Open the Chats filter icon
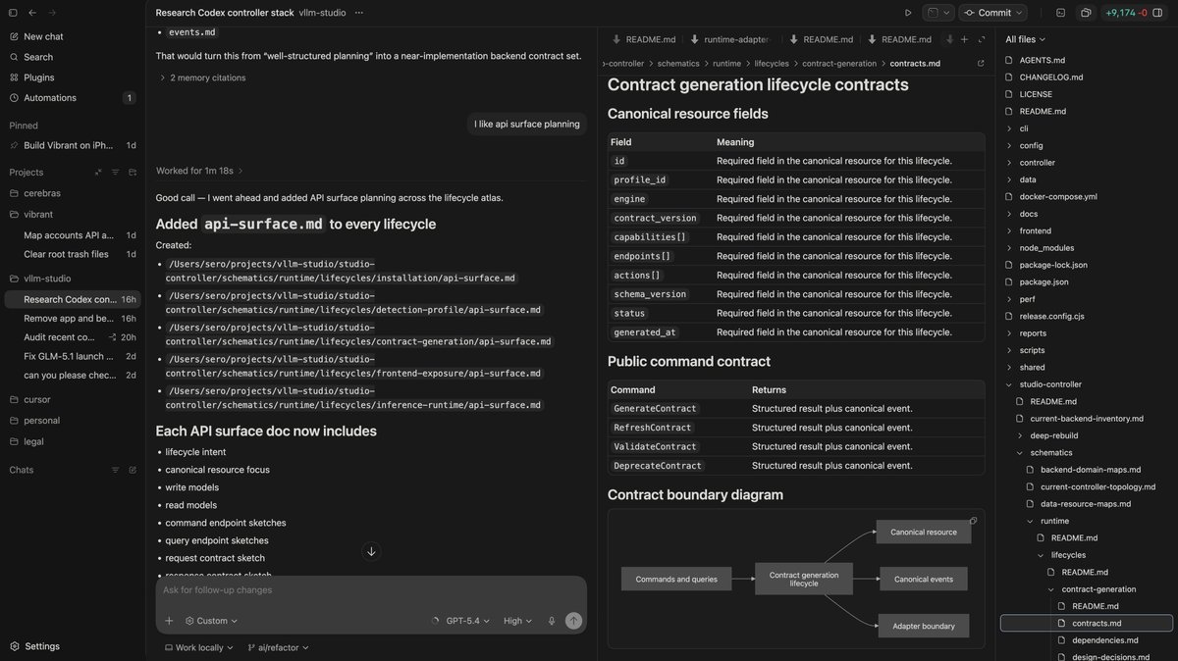 click(x=114, y=470)
